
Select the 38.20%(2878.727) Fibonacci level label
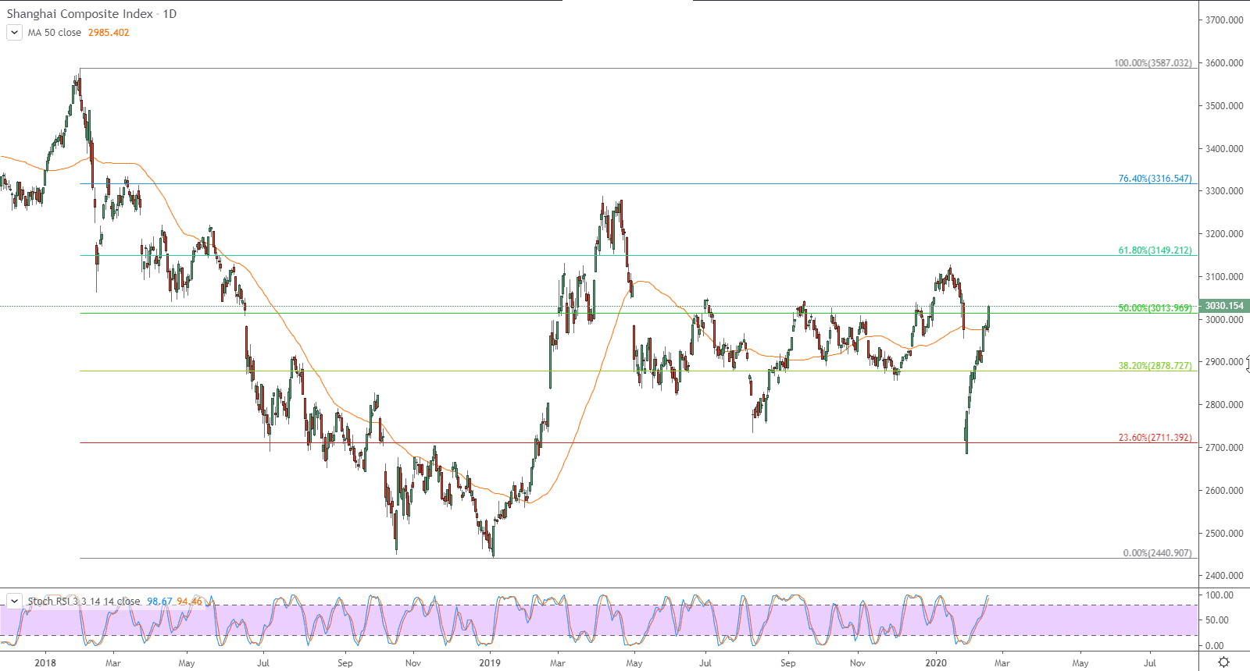coord(1155,366)
